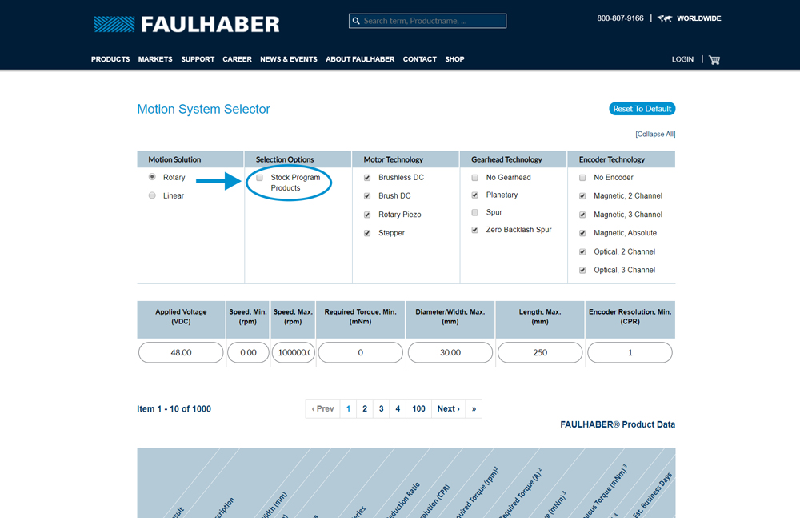The height and width of the screenshot is (518, 800).
Task: Jump to last page with » button
Action: click(x=474, y=408)
